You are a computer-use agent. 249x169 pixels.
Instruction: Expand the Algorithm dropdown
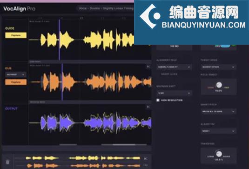point(218,131)
